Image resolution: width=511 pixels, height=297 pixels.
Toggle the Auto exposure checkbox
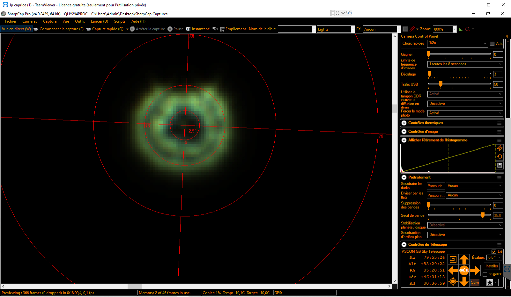[x=492, y=44]
